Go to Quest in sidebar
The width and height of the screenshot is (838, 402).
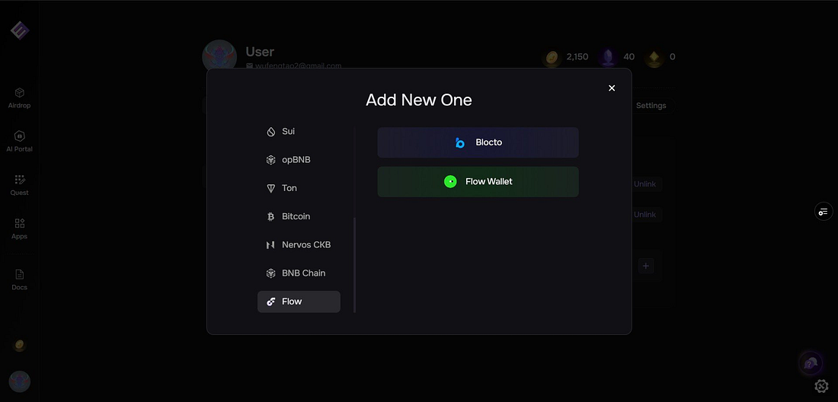click(x=19, y=185)
